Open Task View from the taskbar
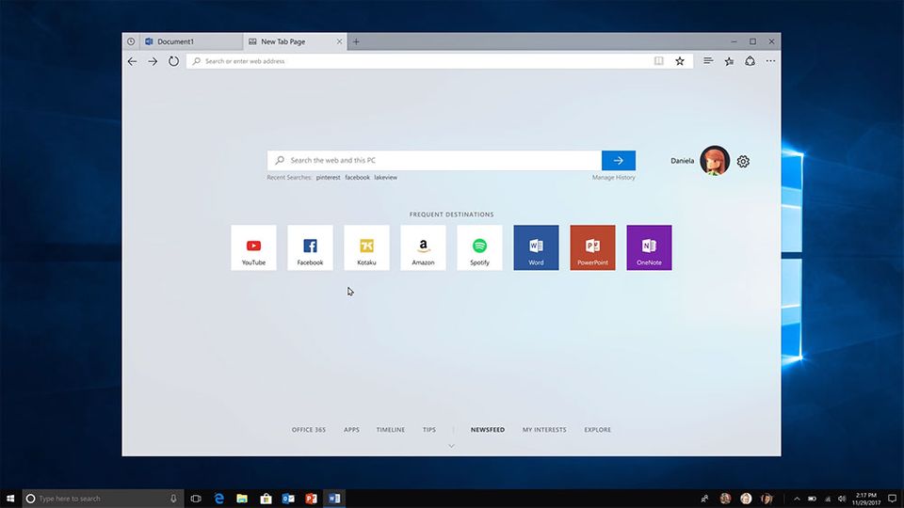The image size is (904, 508). [197, 499]
